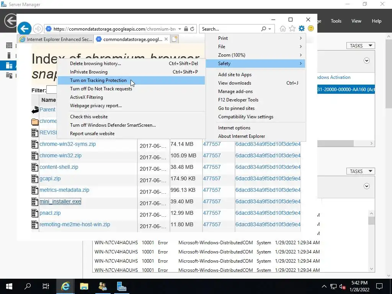The height and width of the screenshot is (294, 392).
Task: Open address bar dropdown arrow
Action: pos(180,29)
